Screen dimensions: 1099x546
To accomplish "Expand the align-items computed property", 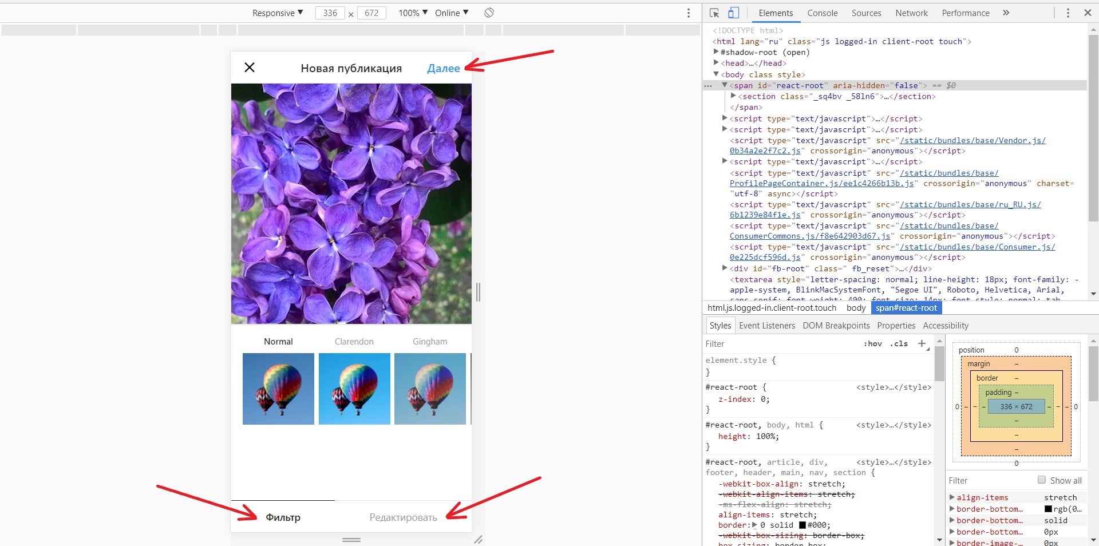I will 952,497.
